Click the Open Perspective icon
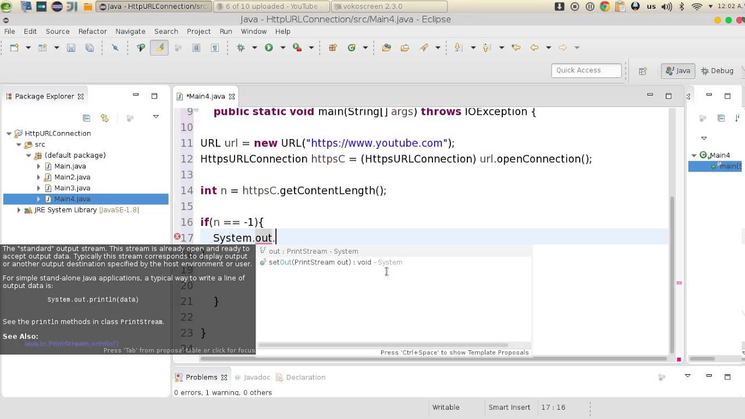 click(643, 71)
